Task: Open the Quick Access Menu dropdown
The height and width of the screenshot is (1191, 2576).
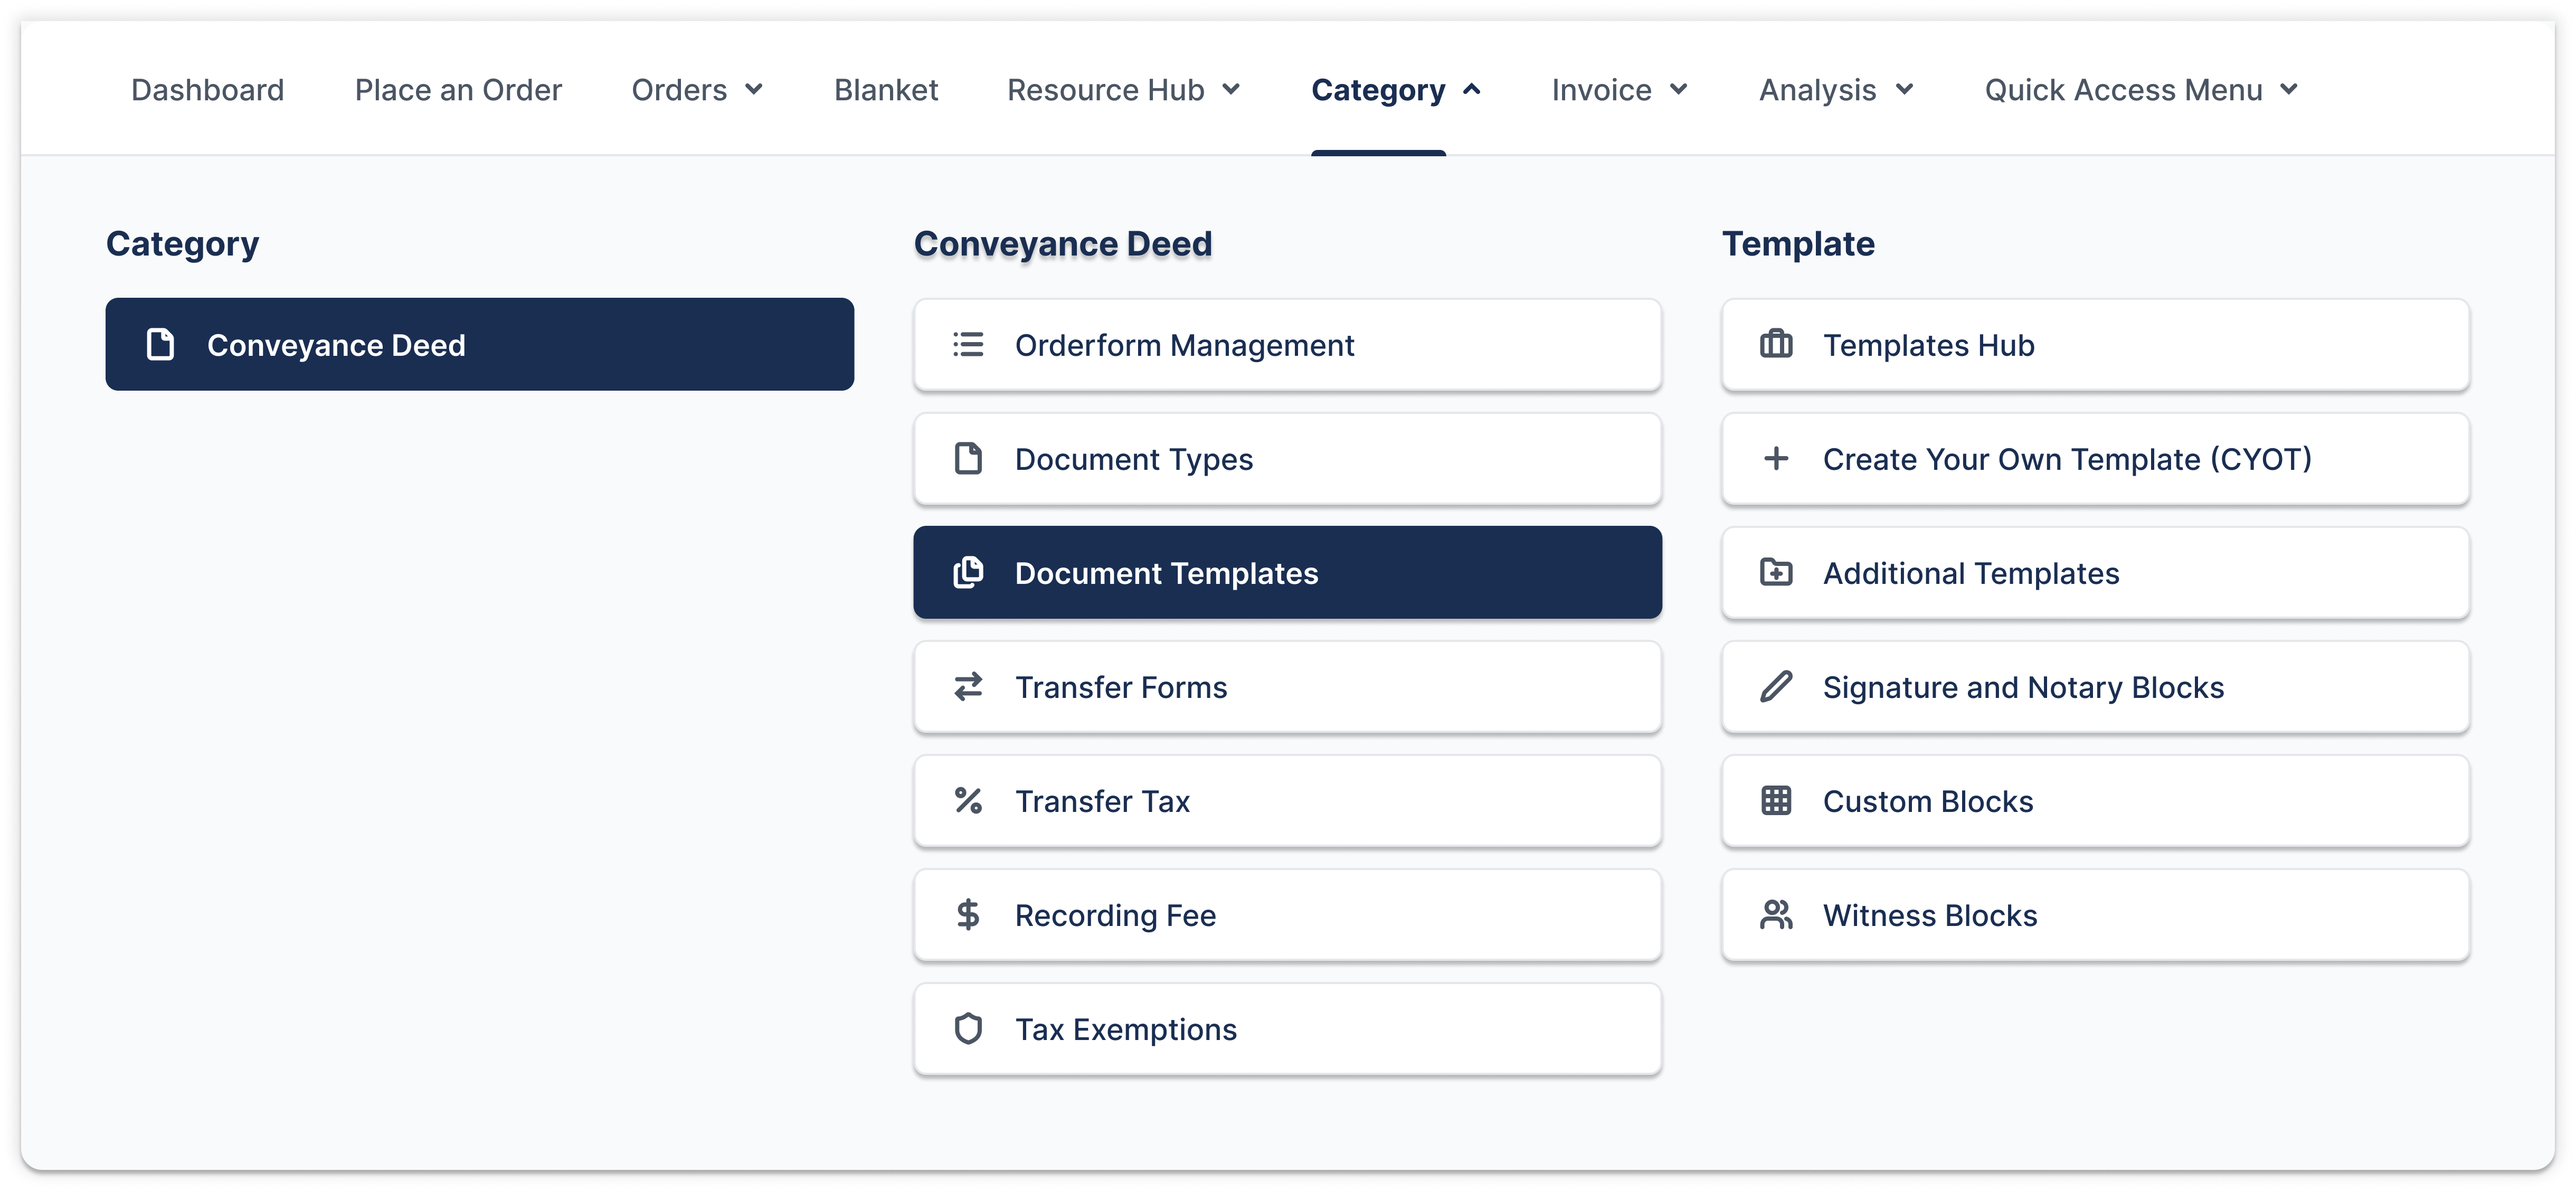Action: tap(2140, 90)
